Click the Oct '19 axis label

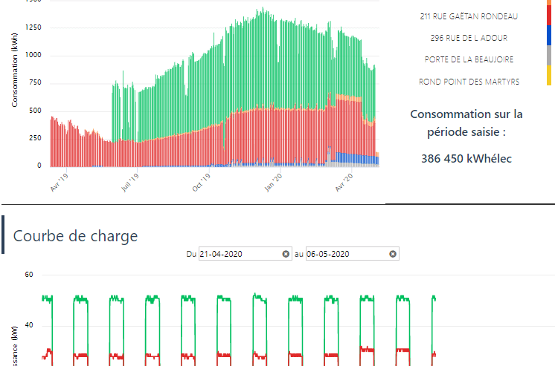202,183
